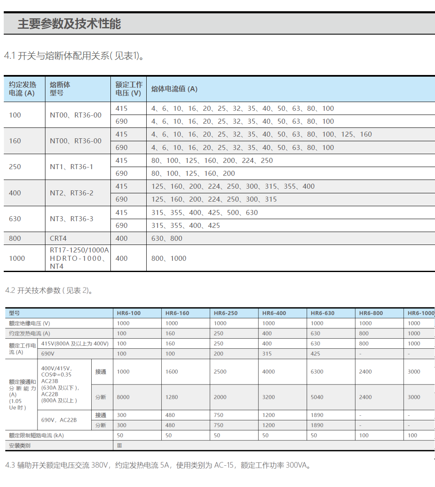
Task: Select the 额定工作电压 (V) column header
Action: click(x=129, y=89)
